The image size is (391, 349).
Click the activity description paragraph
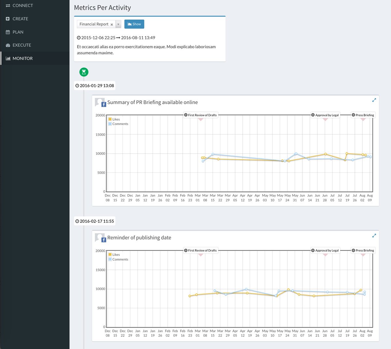[x=146, y=50]
